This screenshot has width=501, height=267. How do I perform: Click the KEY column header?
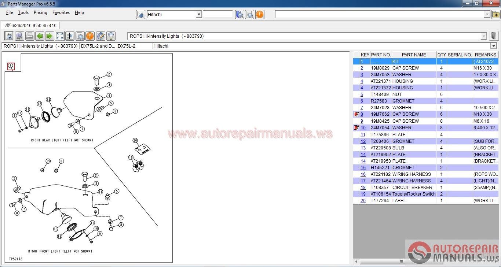(365, 55)
